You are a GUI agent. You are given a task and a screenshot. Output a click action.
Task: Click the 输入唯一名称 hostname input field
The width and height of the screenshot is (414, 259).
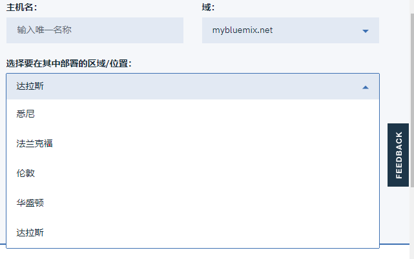[95, 30]
